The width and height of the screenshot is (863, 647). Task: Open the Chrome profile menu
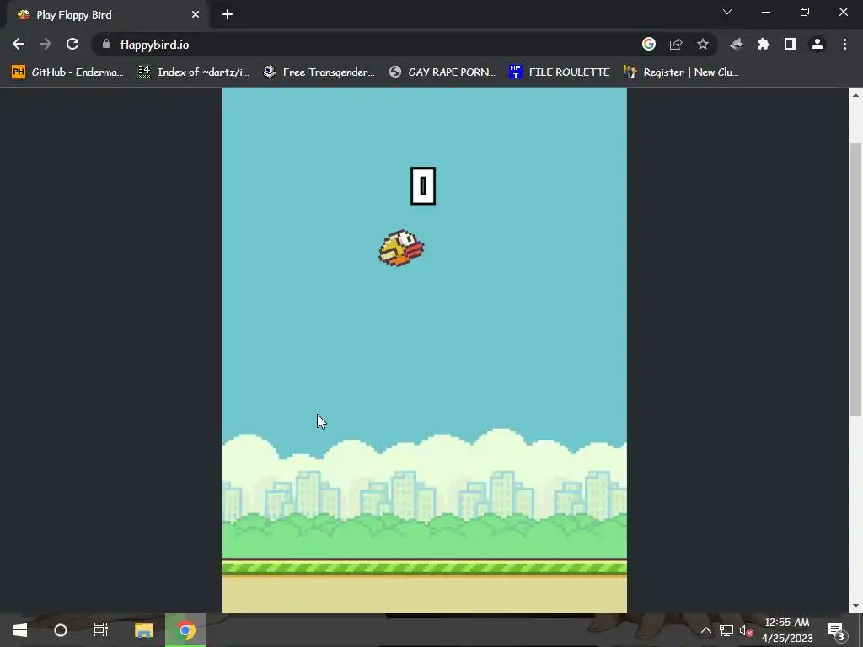click(x=817, y=44)
